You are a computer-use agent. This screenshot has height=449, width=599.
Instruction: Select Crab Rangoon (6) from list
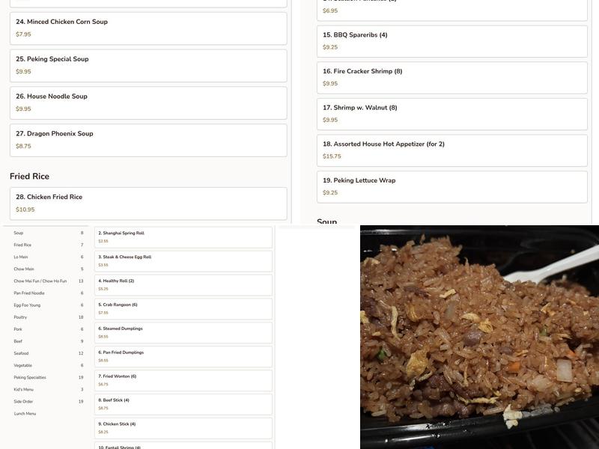(x=183, y=308)
